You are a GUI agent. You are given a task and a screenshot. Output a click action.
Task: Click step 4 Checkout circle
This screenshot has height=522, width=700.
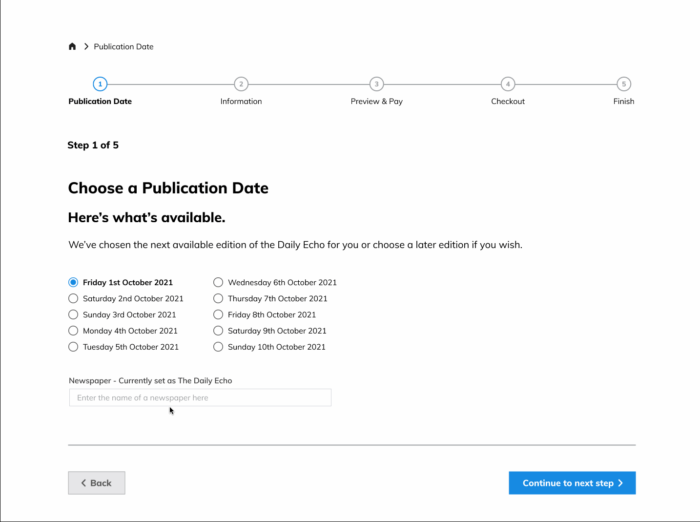508,84
